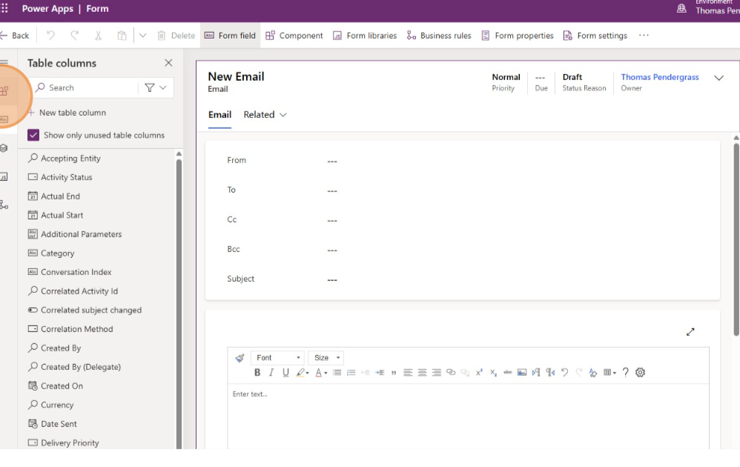The width and height of the screenshot is (740, 467).
Task: Click the copy formatting paintbrush icon
Action: (239, 357)
